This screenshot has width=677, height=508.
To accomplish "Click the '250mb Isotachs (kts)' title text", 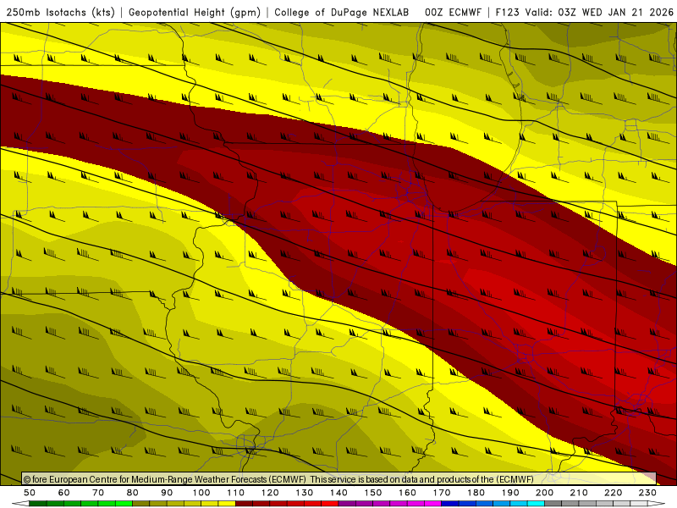I will [60, 13].
